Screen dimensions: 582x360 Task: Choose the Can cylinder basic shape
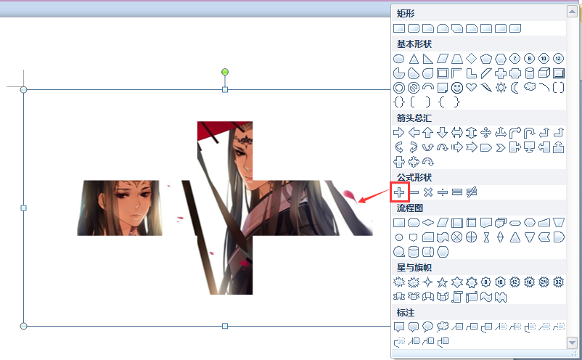529,73
